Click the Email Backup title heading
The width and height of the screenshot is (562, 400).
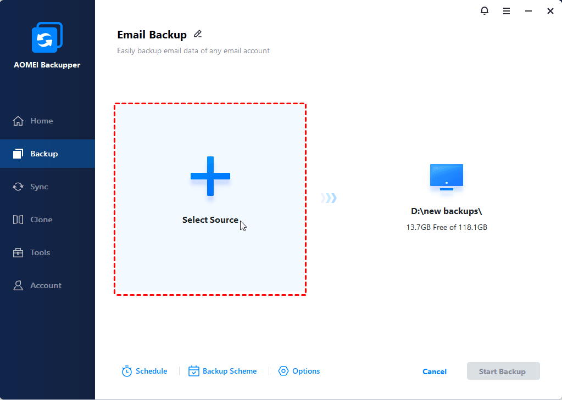152,34
